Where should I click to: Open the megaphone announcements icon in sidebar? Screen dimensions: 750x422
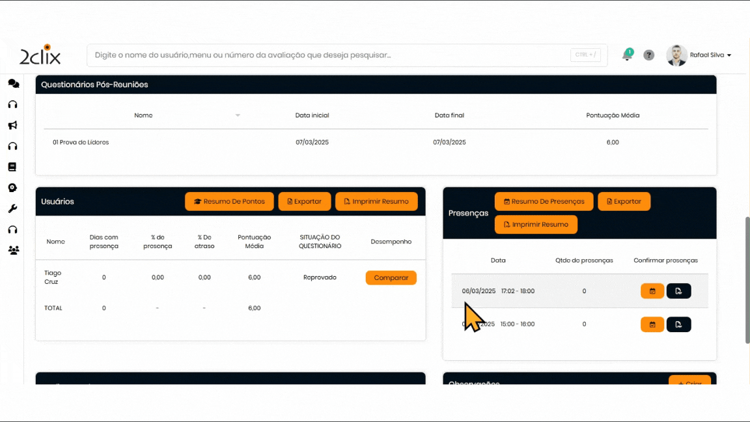pyautogui.click(x=12, y=125)
